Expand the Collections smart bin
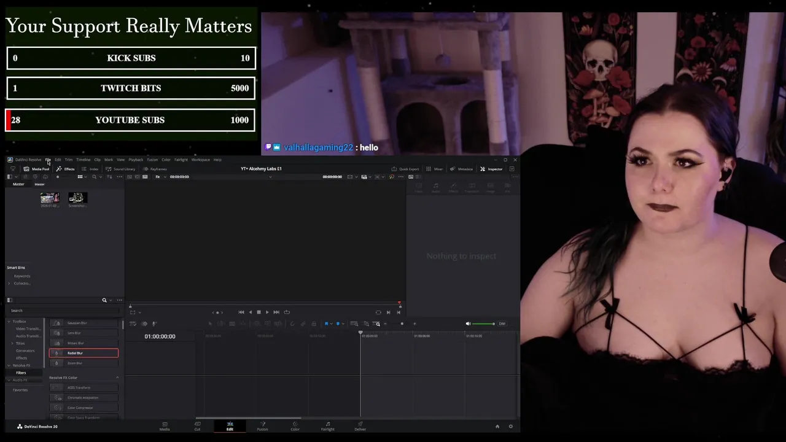The image size is (786, 442). [9, 283]
